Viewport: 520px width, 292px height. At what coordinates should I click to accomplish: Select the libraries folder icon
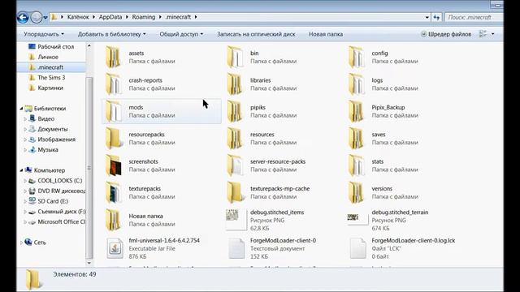[235, 84]
